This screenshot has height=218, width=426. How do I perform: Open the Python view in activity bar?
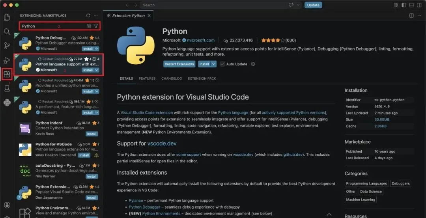[7, 102]
